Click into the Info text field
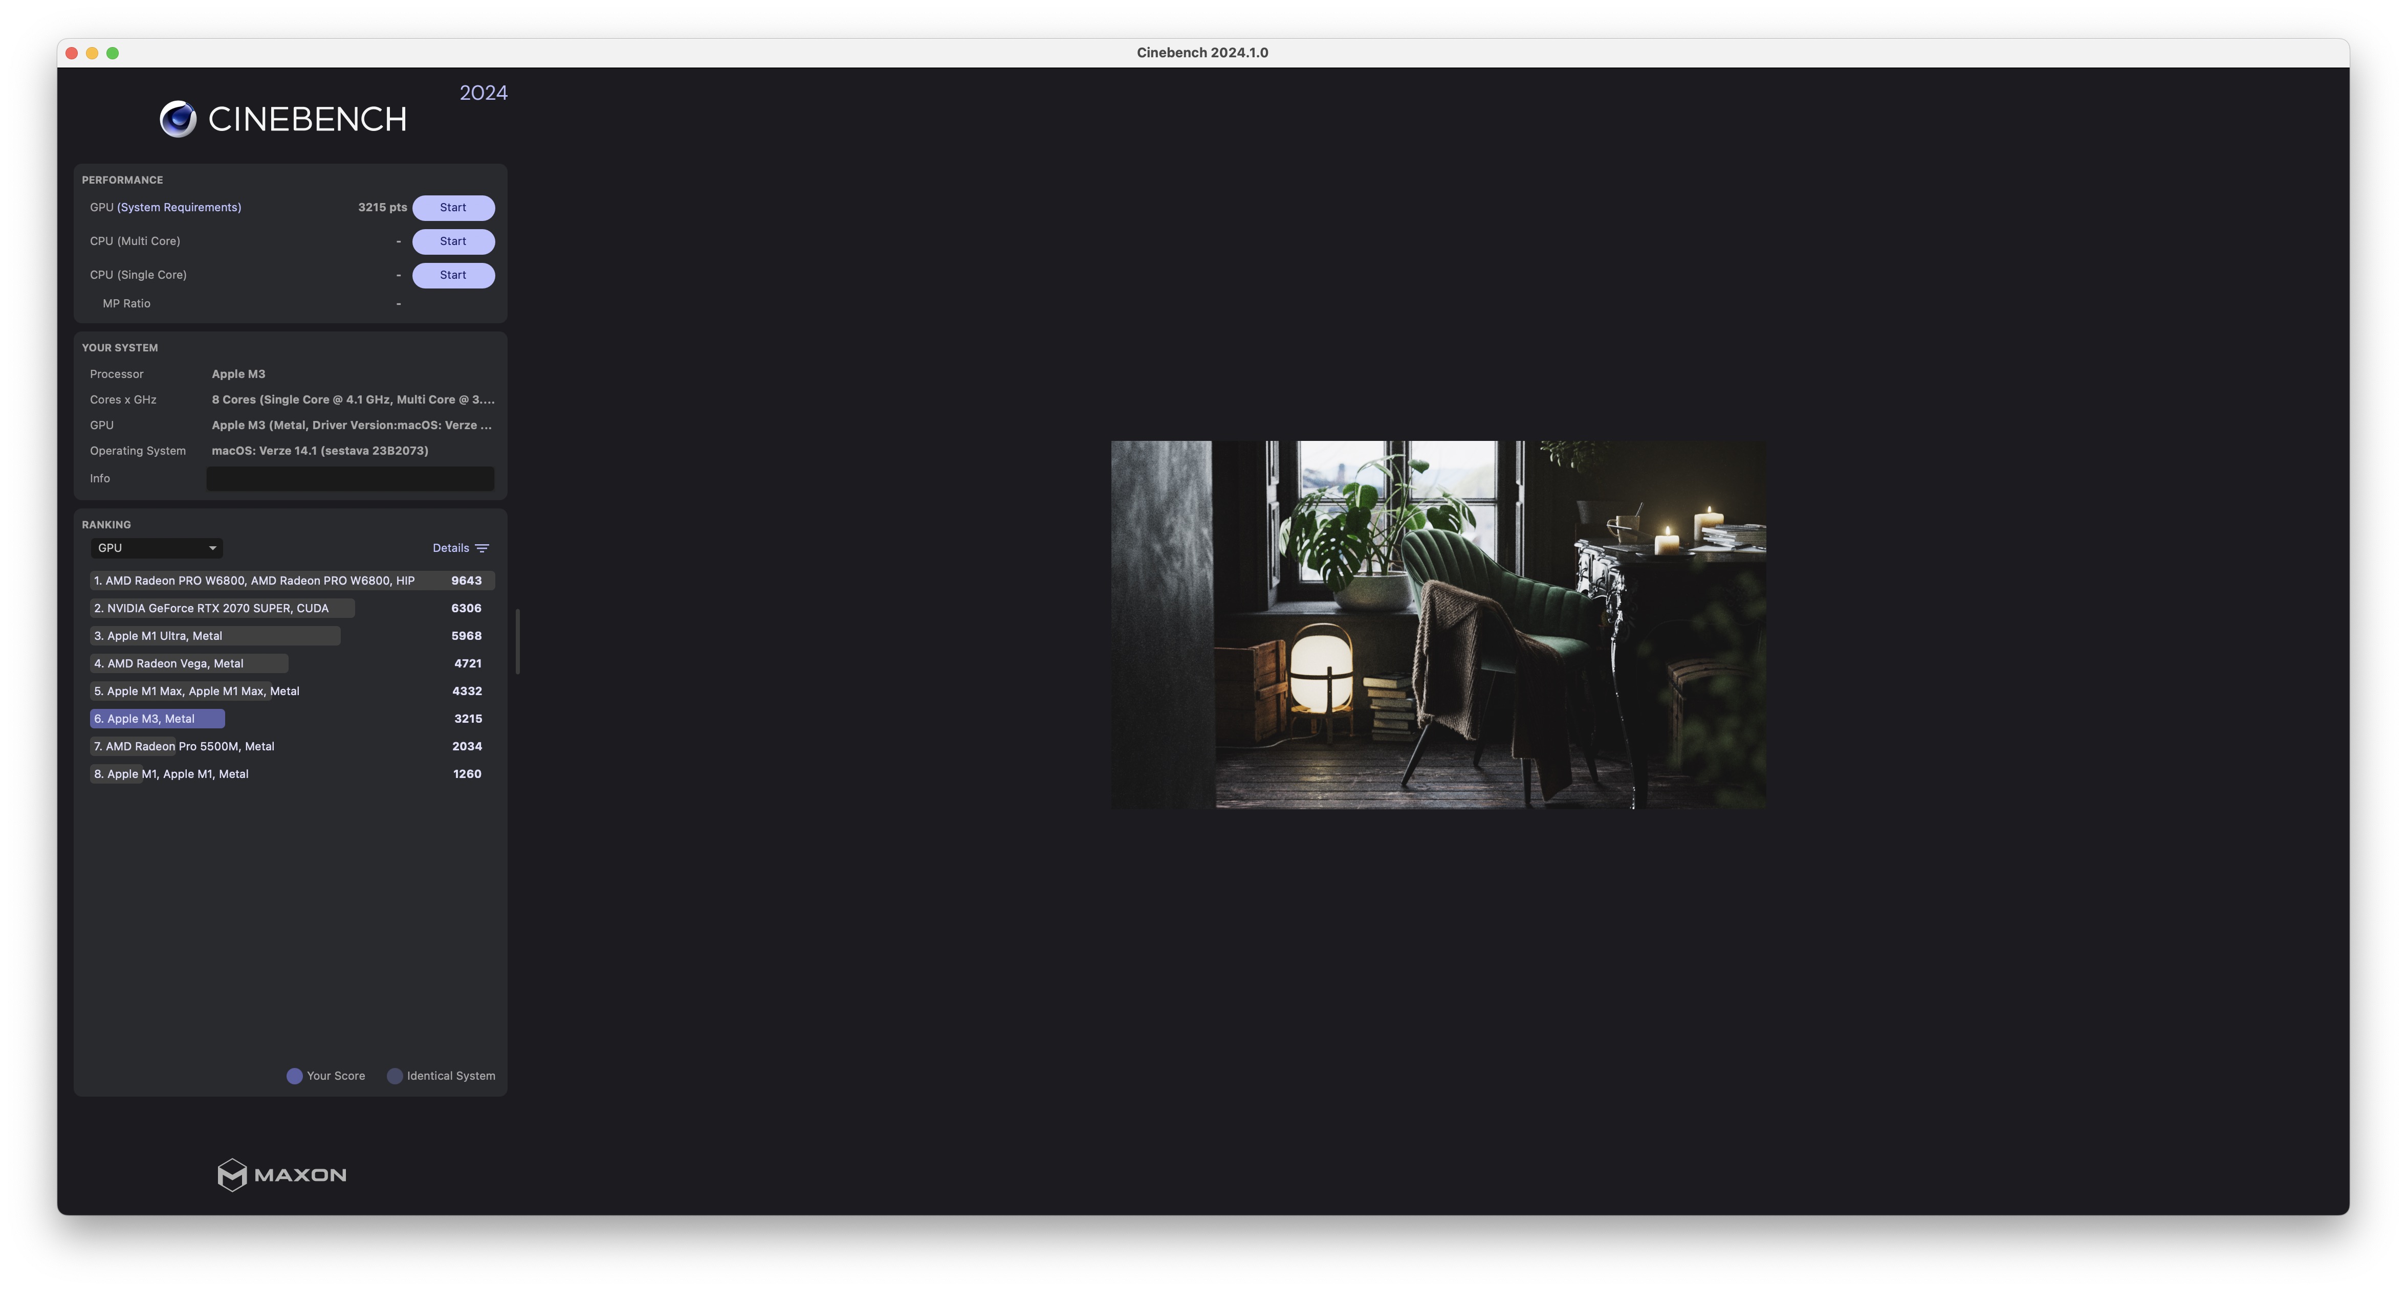 pyautogui.click(x=349, y=478)
